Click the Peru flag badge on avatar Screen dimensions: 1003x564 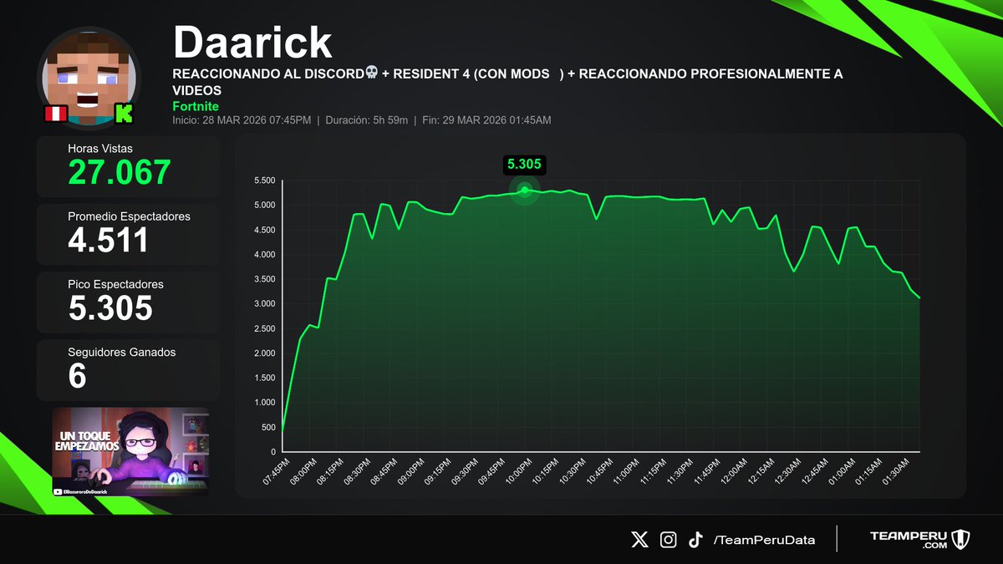[x=55, y=114]
